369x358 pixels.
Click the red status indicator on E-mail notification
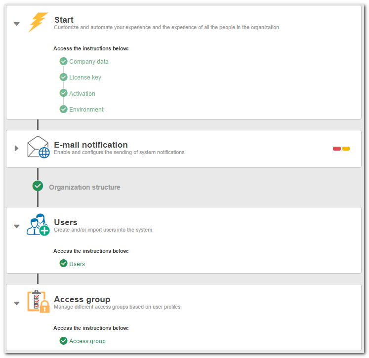point(337,149)
